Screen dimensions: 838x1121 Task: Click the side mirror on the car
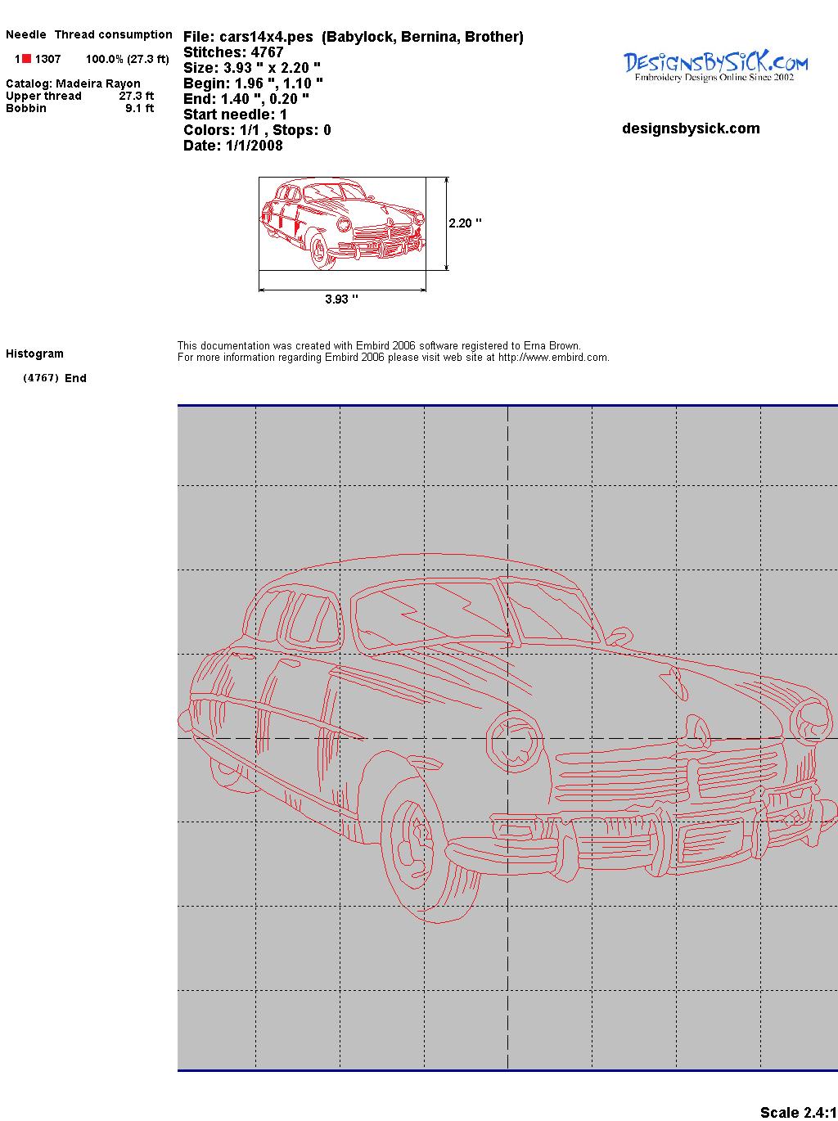(x=618, y=637)
